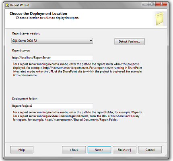Click the resize grip in window corner
Viewport: 173px width, 161px height.
pos(166,155)
